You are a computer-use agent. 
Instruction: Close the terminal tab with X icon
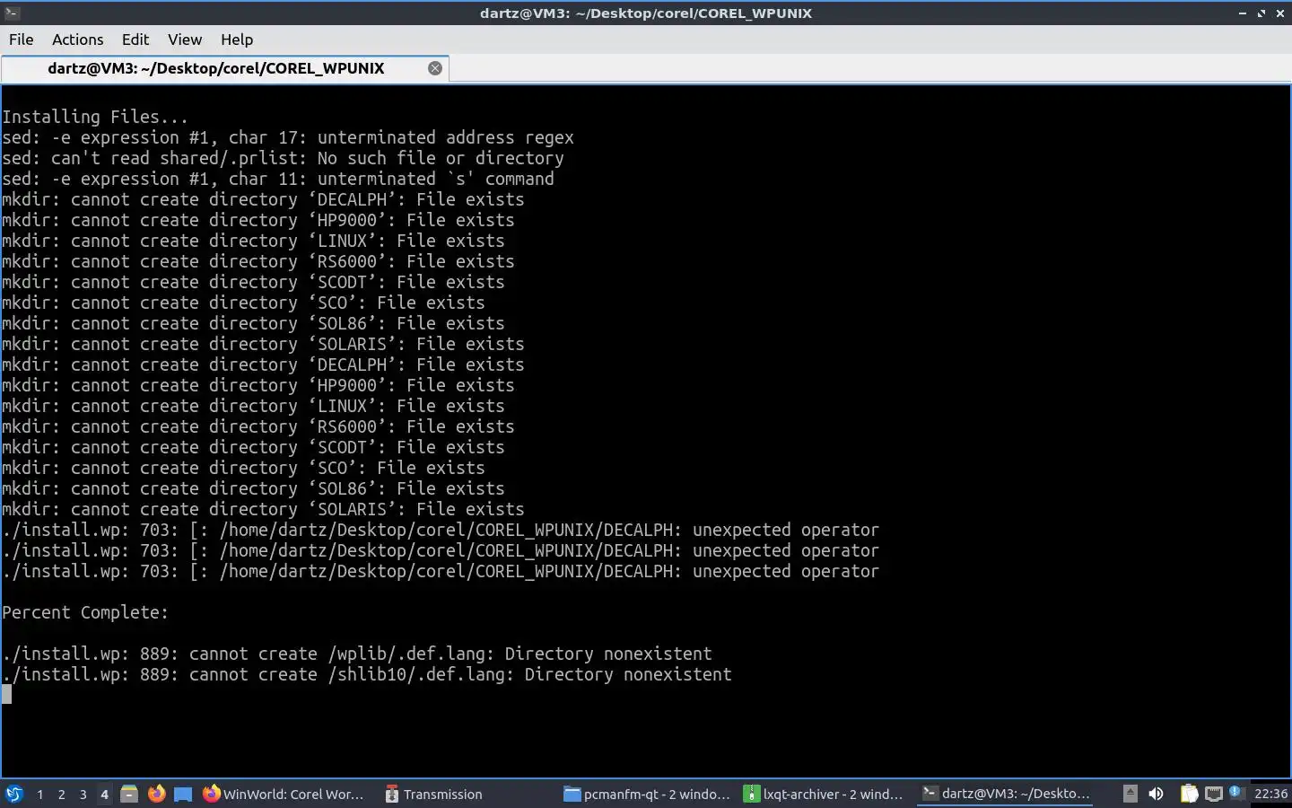(435, 68)
